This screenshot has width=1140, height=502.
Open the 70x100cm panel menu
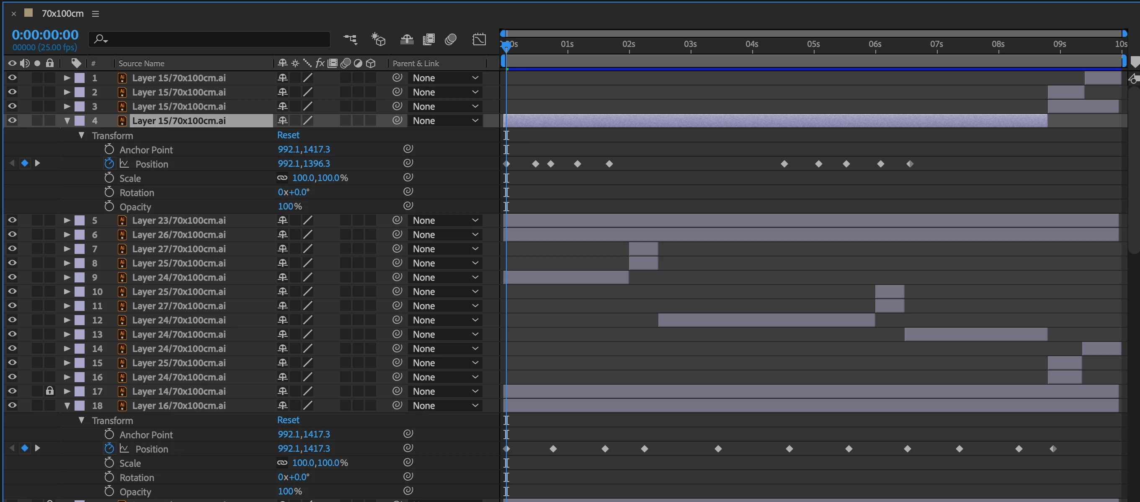(95, 14)
